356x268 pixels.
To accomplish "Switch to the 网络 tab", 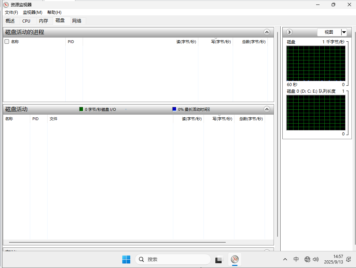I will (x=77, y=21).
